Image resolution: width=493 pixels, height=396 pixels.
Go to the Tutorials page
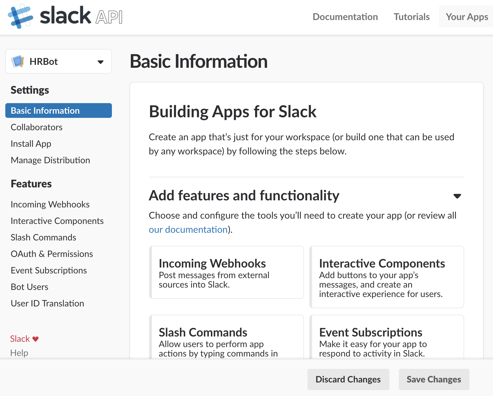pos(411,17)
